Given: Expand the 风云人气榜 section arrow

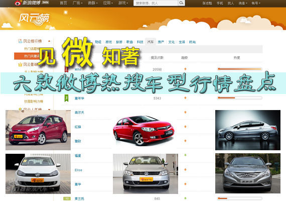Looking at the screenshot, I should point(49,110).
